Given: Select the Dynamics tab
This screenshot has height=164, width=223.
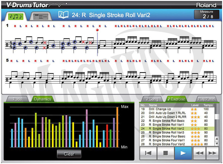Looking at the screenshot, I should (43, 99).
